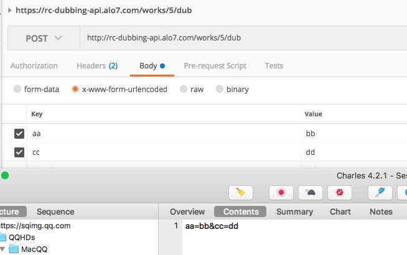Viewport: 407px width, 255px height.
Task: Open the Tests tab
Action: (x=274, y=66)
